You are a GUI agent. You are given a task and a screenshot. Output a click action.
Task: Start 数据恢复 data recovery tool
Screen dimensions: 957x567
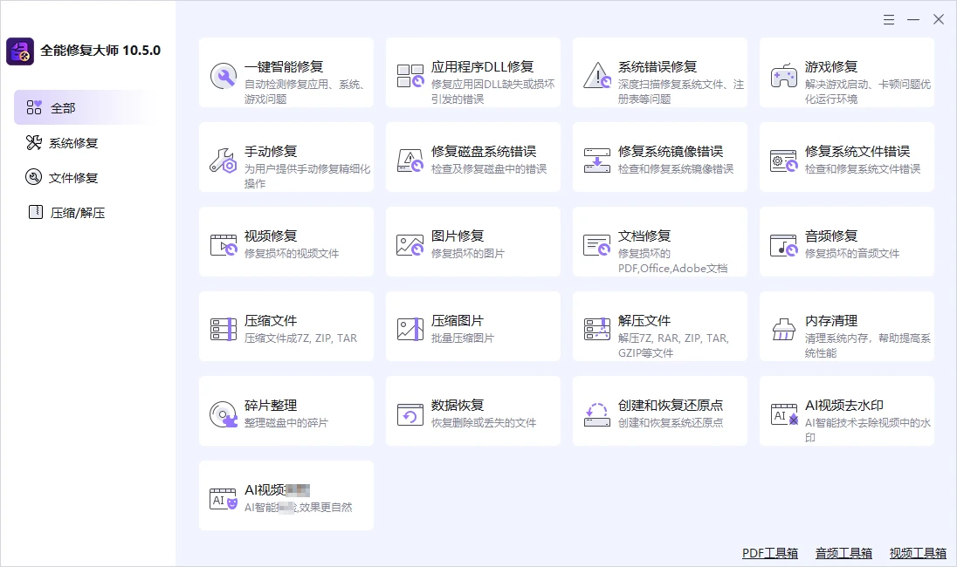click(x=473, y=410)
